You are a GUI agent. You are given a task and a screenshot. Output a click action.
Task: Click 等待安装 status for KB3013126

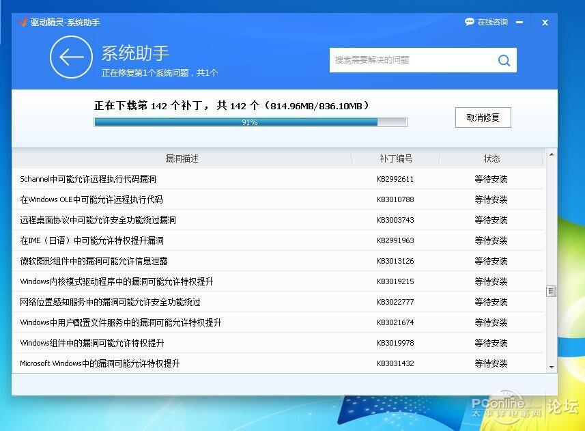491,261
